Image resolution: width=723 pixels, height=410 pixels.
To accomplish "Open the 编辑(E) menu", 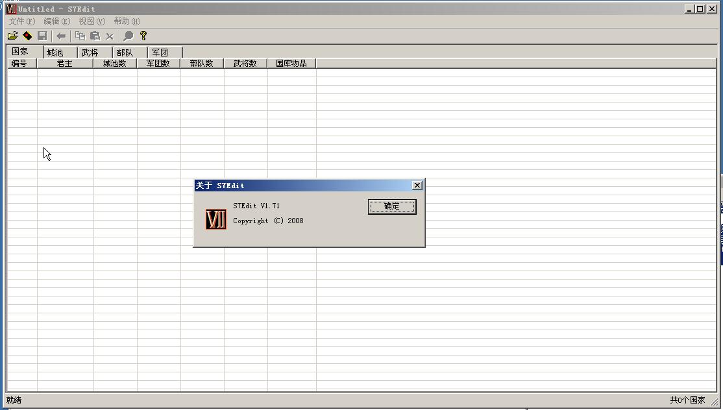I will (x=56, y=21).
